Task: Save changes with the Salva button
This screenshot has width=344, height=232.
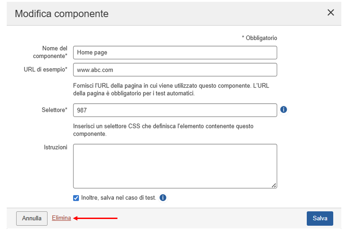Action: [x=320, y=219]
